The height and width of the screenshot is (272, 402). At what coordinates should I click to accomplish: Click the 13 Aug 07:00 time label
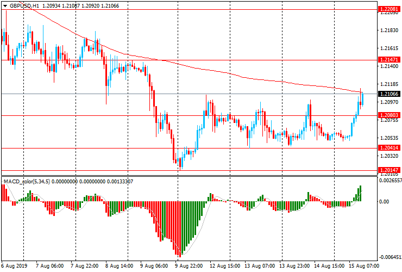260,265
